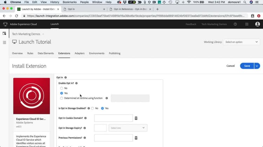Switch to the Environments tab
This screenshot has width=263, height=147.
click(x=97, y=53)
